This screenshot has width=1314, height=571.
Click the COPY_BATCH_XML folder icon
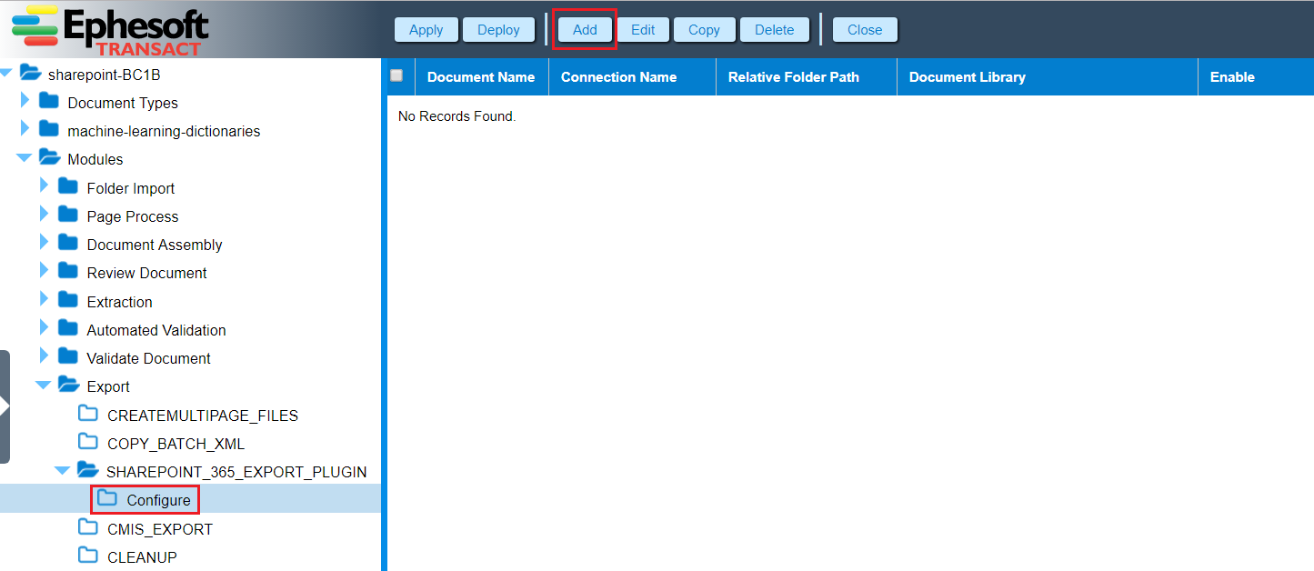[88, 442]
